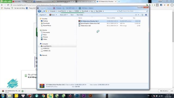This screenshot has height=98, width=174.
Task: Switch to the download brush Google tab
Action: pyautogui.click(x=64, y=2)
